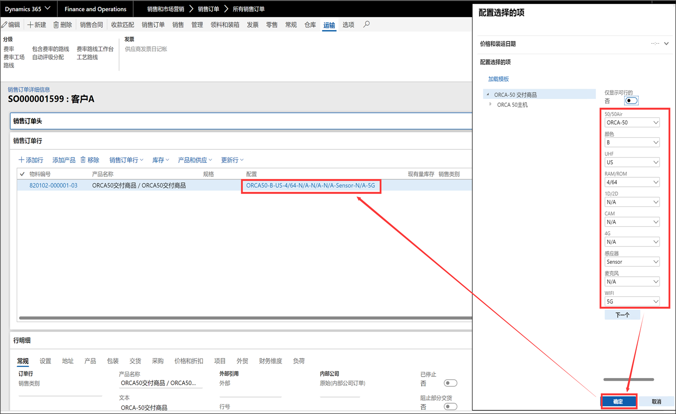
Task: Open the UHF dropdown
Action: 632,162
